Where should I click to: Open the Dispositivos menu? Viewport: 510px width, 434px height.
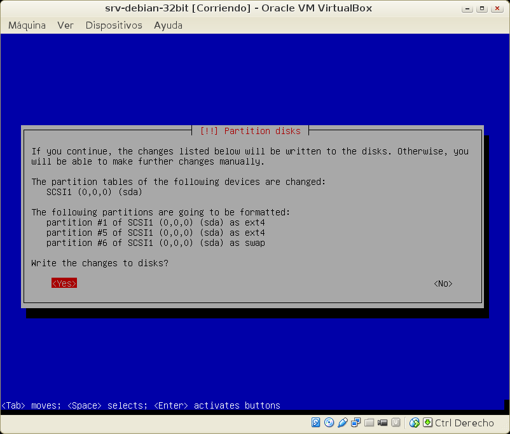click(x=114, y=25)
